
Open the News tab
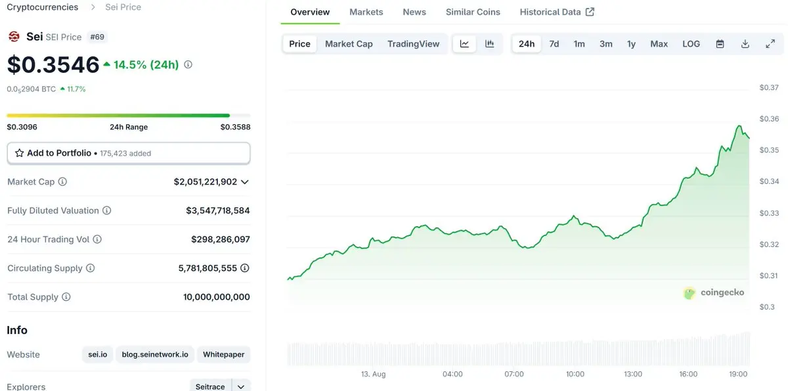(414, 12)
